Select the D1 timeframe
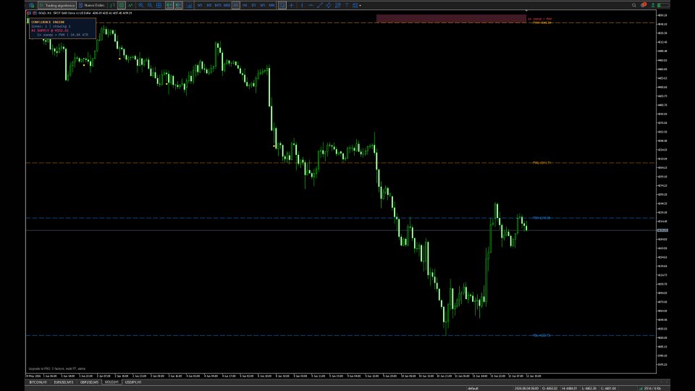 (253, 5)
